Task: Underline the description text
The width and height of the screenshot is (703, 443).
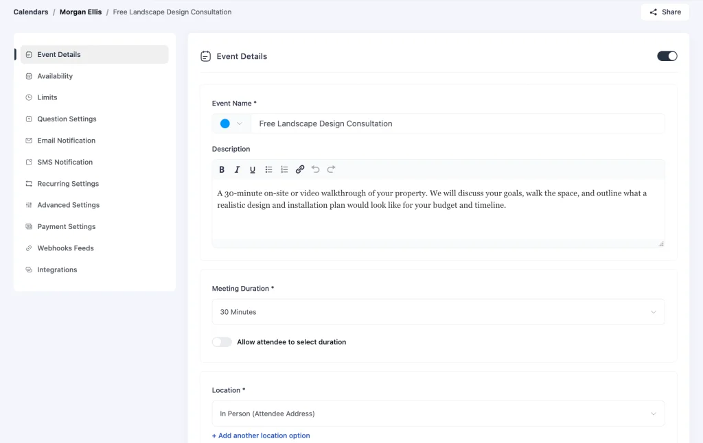Action: (x=253, y=169)
